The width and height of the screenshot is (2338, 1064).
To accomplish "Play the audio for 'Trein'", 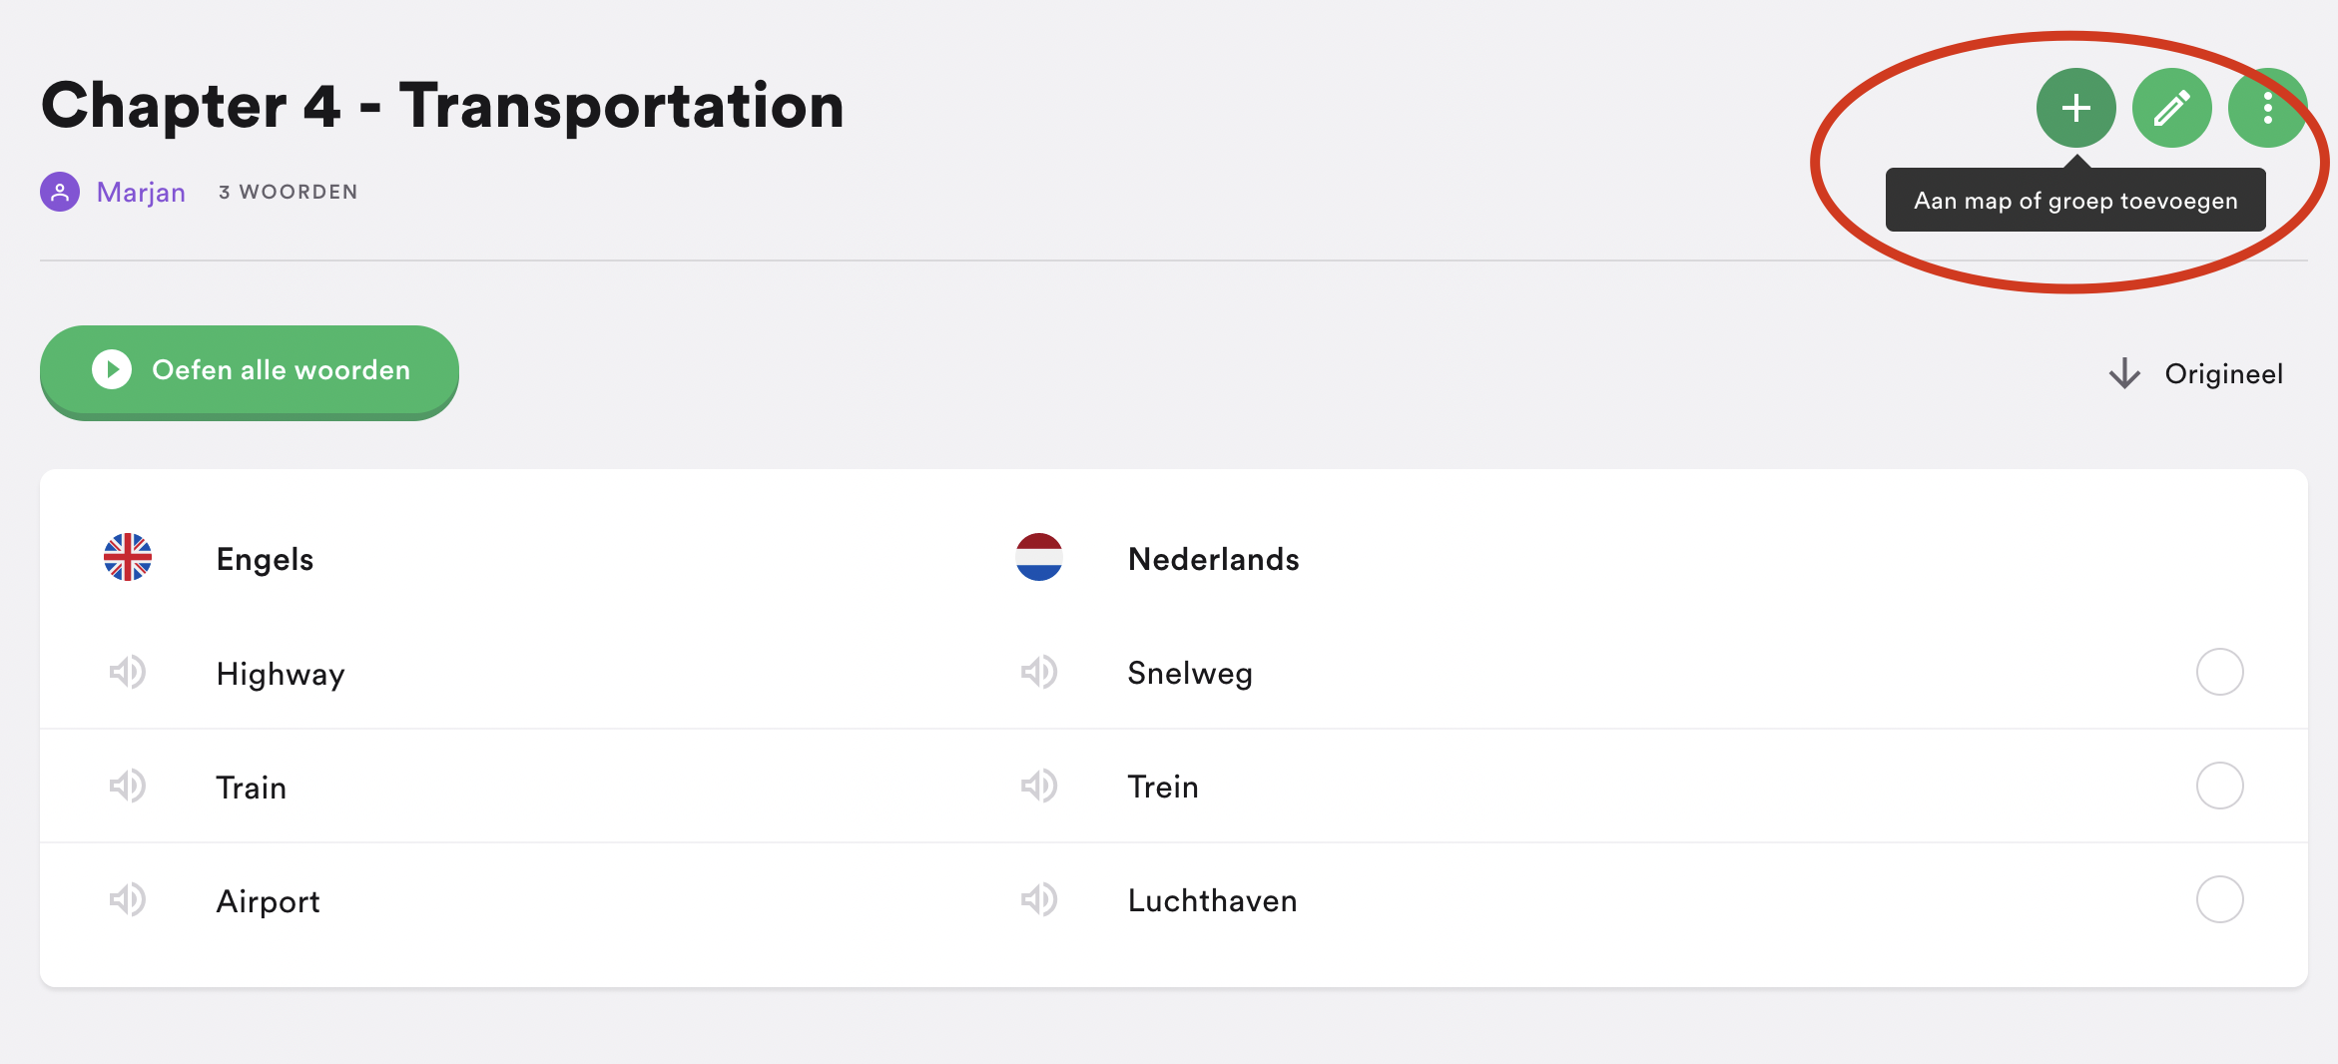I will tap(1039, 787).
